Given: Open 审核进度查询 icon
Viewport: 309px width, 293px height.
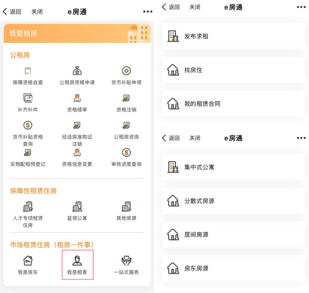Looking at the screenshot, I should tap(126, 153).
